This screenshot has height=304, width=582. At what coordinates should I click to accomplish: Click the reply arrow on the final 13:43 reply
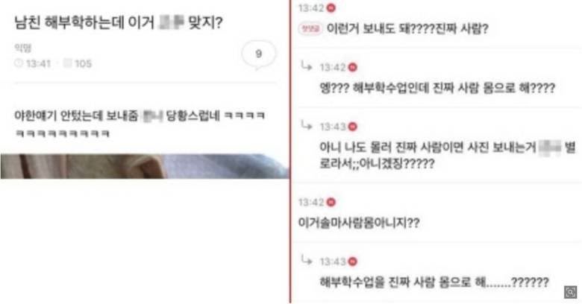tap(306, 260)
